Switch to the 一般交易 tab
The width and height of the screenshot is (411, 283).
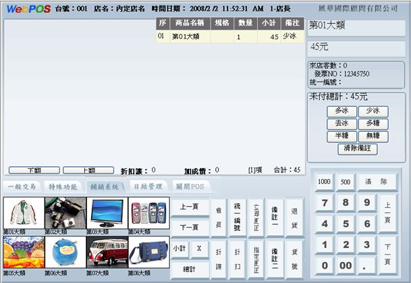click(22, 186)
